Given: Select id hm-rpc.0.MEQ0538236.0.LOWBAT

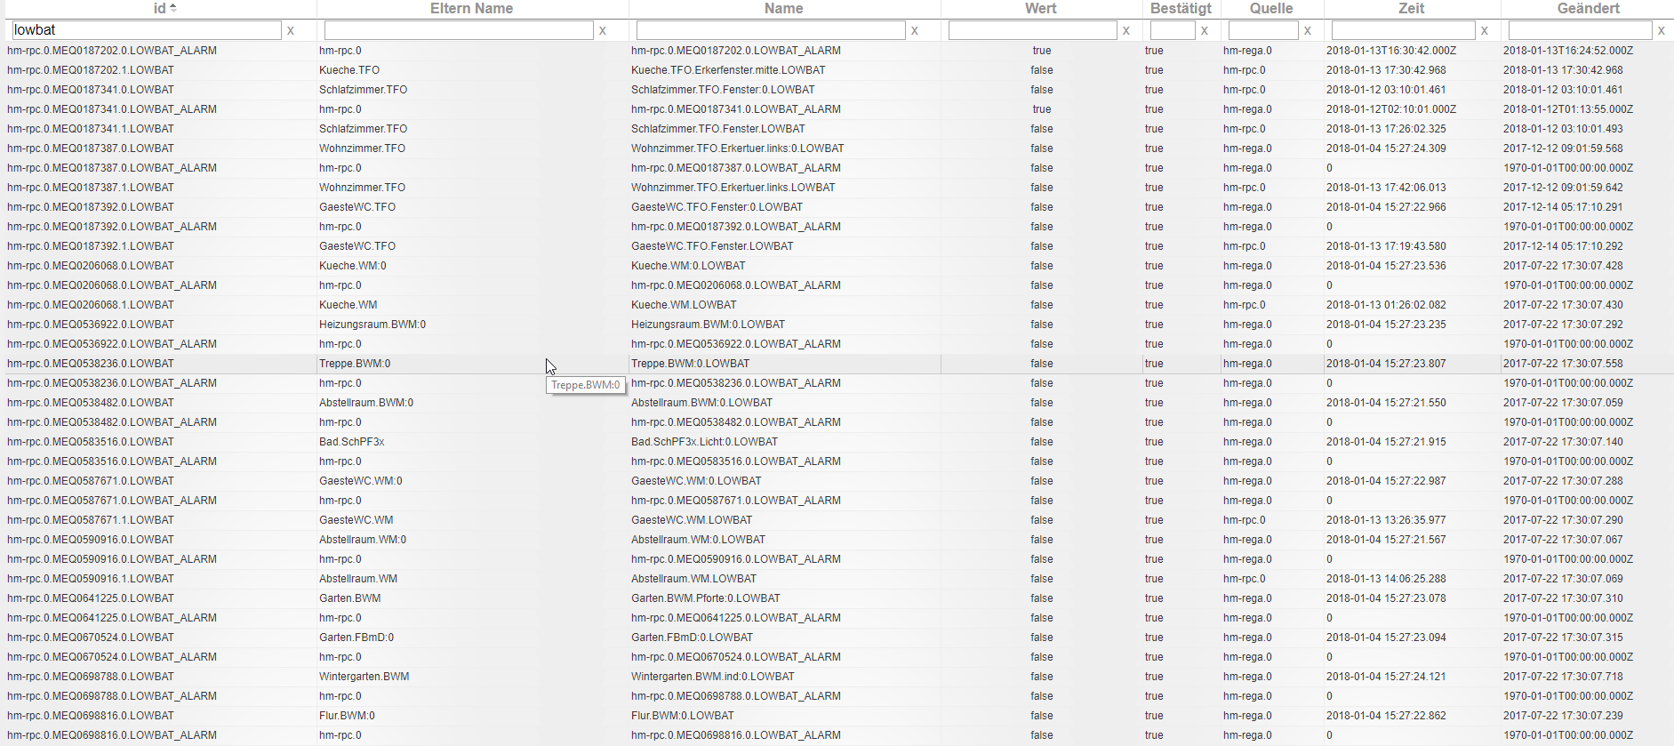Looking at the screenshot, I should click(91, 364).
